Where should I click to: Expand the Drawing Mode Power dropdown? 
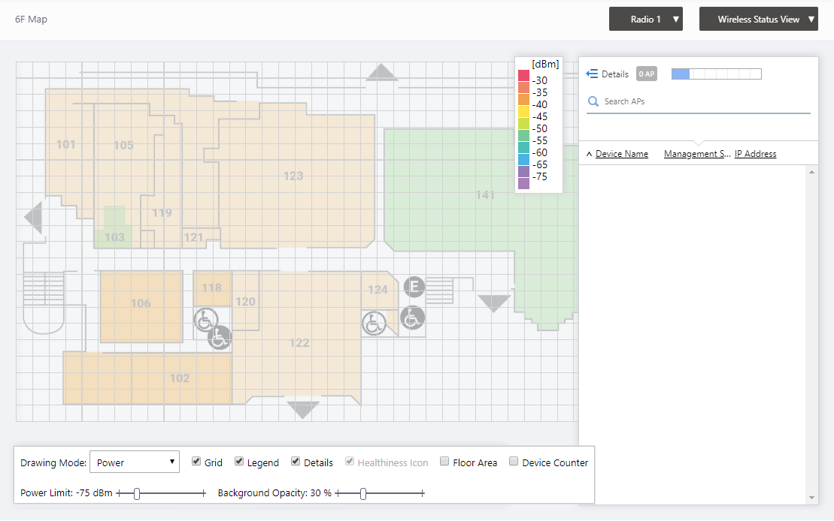tap(134, 462)
